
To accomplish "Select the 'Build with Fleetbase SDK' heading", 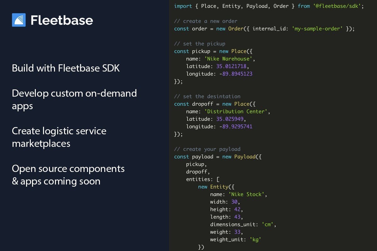I will click(x=66, y=68).
